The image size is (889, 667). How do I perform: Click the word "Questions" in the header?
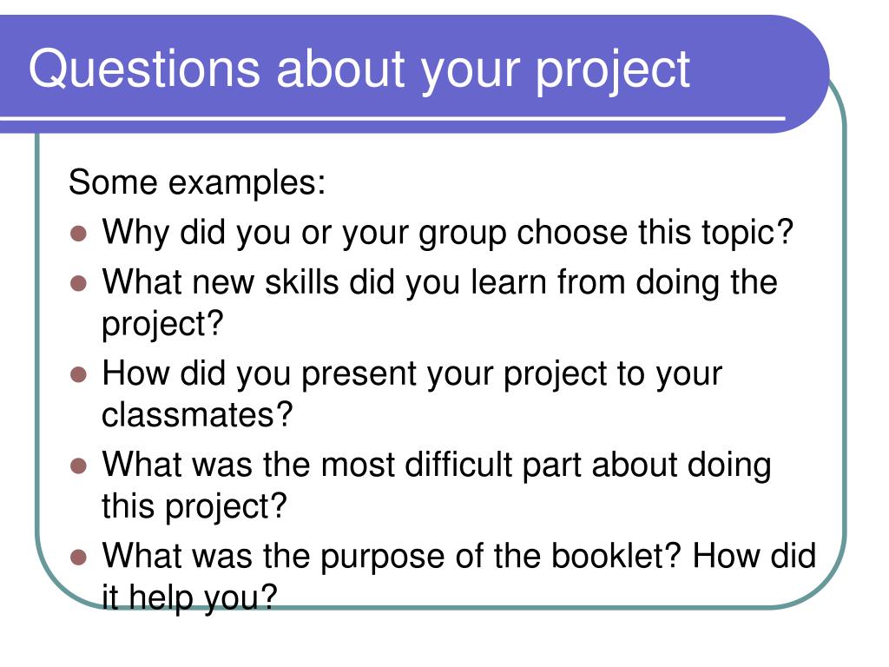tap(144, 69)
